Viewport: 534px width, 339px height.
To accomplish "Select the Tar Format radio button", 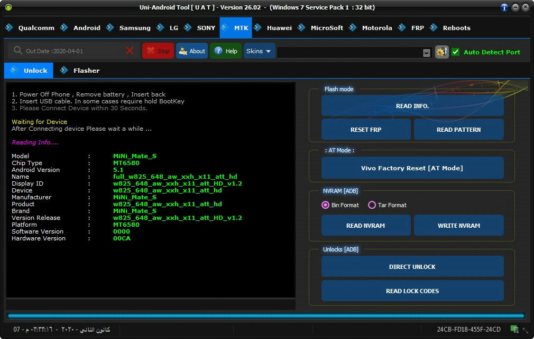I will coord(372,205).
